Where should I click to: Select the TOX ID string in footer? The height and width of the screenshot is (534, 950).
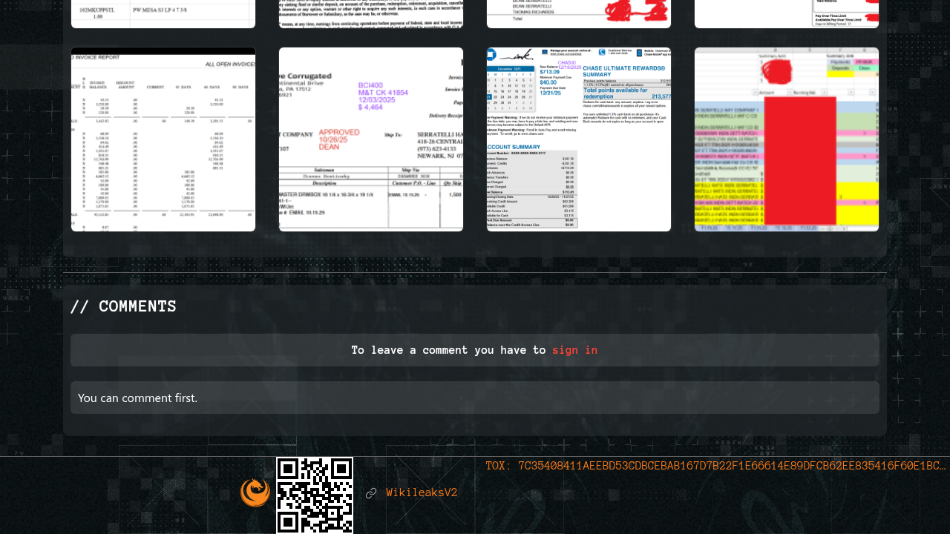[x=715, y=466]
